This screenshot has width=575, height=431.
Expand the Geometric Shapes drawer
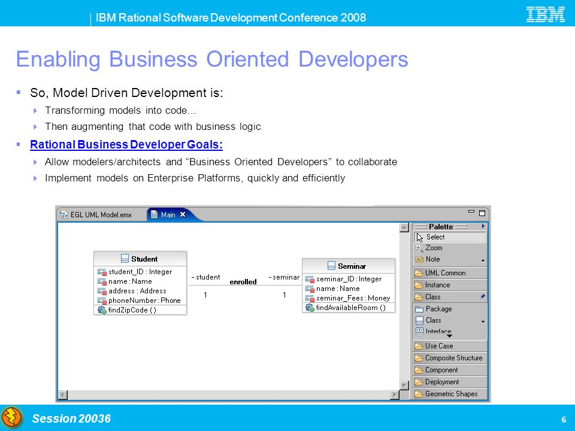coord(450,394)
